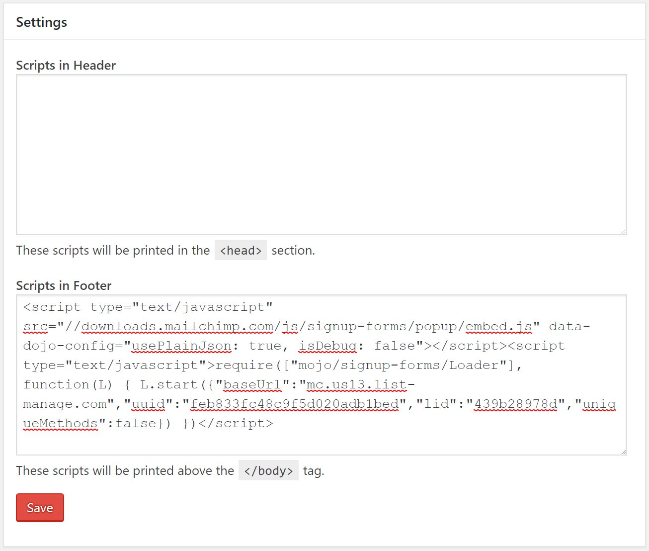Screen dimensions: 649x551
Task: Click the 'feb833fc48c9f5d020adb1bed' uuid value
Action: pos(295,404)
